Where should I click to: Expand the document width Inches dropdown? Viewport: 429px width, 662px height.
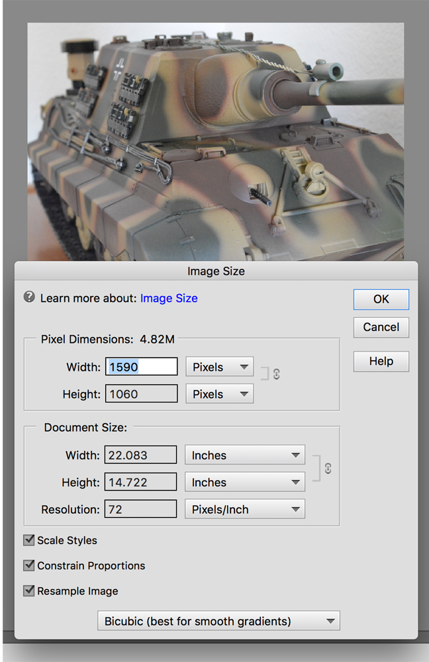tap(244, 455)
